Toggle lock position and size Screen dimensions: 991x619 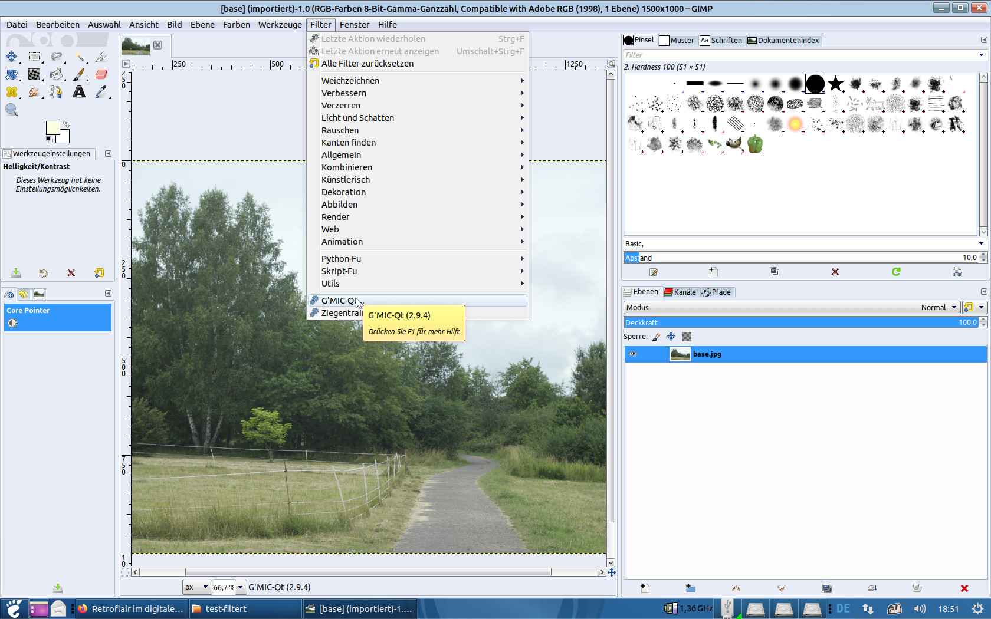[671, 337]
